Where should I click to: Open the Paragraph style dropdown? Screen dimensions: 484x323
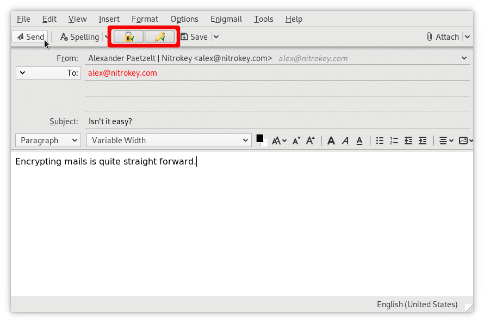[x=48, y=141]
